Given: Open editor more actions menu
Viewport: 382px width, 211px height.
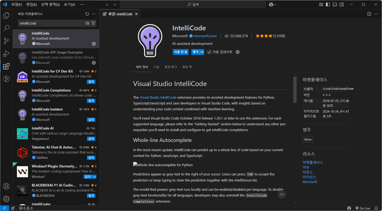Looking at the screenshot, I should 376,14.
